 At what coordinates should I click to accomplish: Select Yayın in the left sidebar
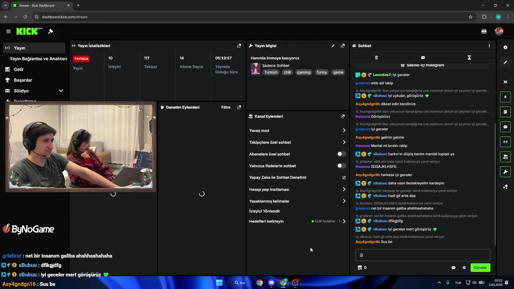[34, 48]
